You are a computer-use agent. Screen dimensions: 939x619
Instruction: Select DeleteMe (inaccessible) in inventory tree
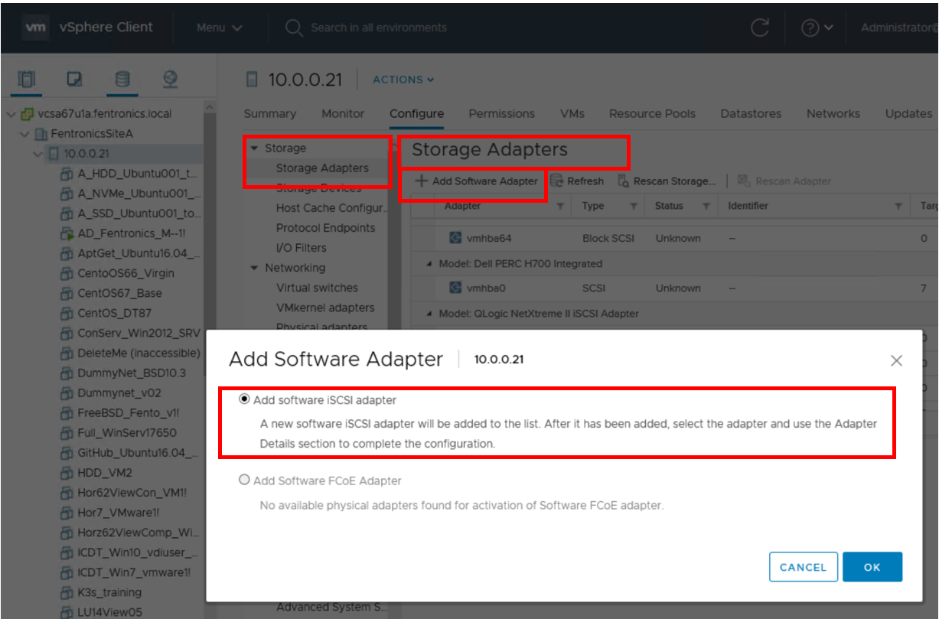coord(139,353)
